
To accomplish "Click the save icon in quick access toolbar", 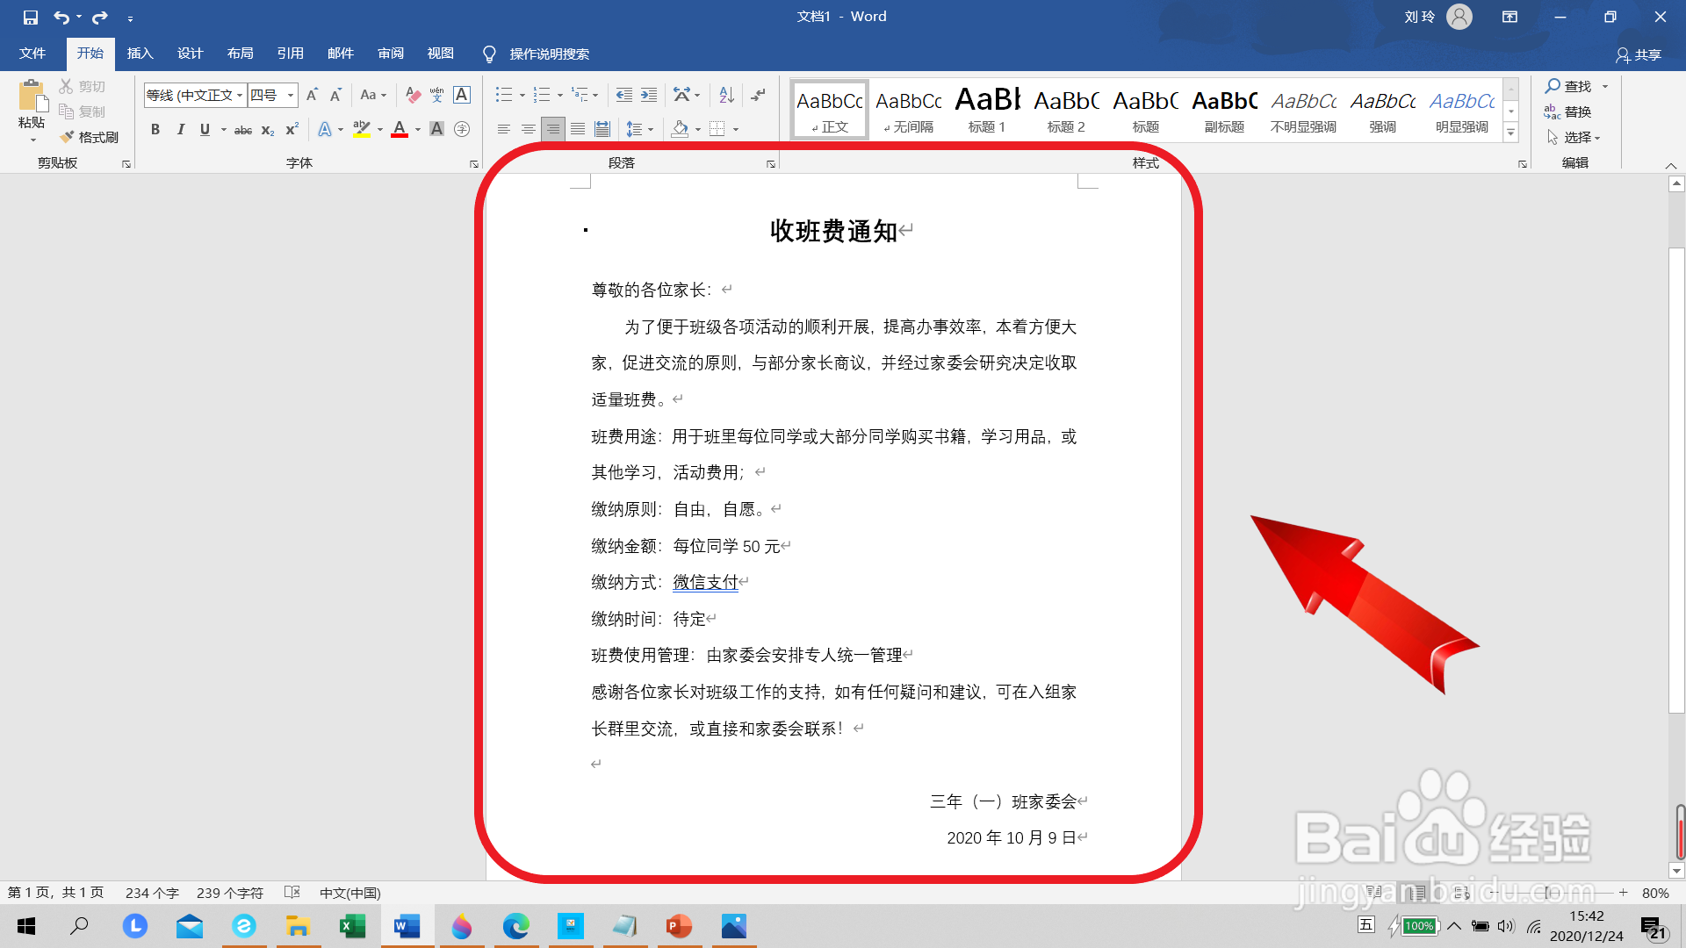I will (30, 17).
